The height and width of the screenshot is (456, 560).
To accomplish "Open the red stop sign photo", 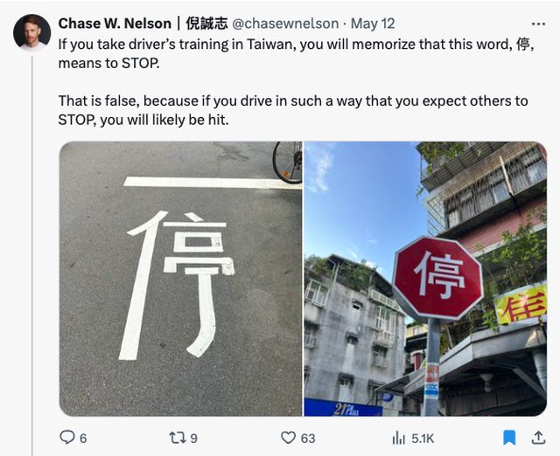I will tap(425, 279).
